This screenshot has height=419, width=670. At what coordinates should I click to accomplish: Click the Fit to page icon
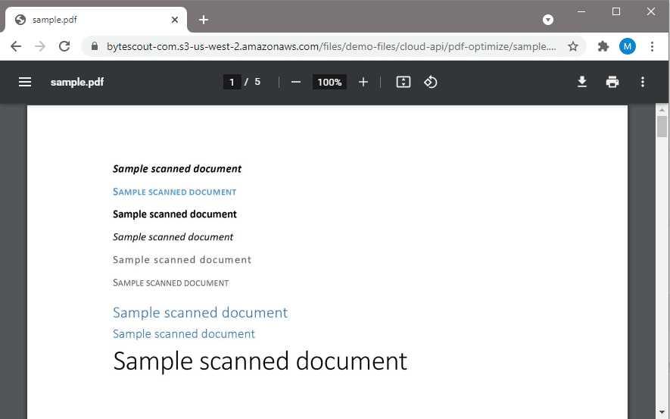click(404, 82)
